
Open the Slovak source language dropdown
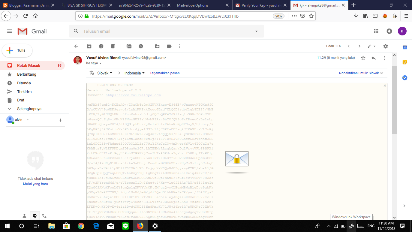(x=105, y=73)
